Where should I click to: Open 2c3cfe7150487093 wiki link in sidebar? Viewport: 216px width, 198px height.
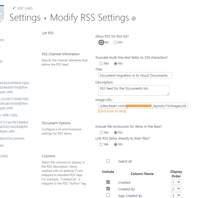(14, 103)
